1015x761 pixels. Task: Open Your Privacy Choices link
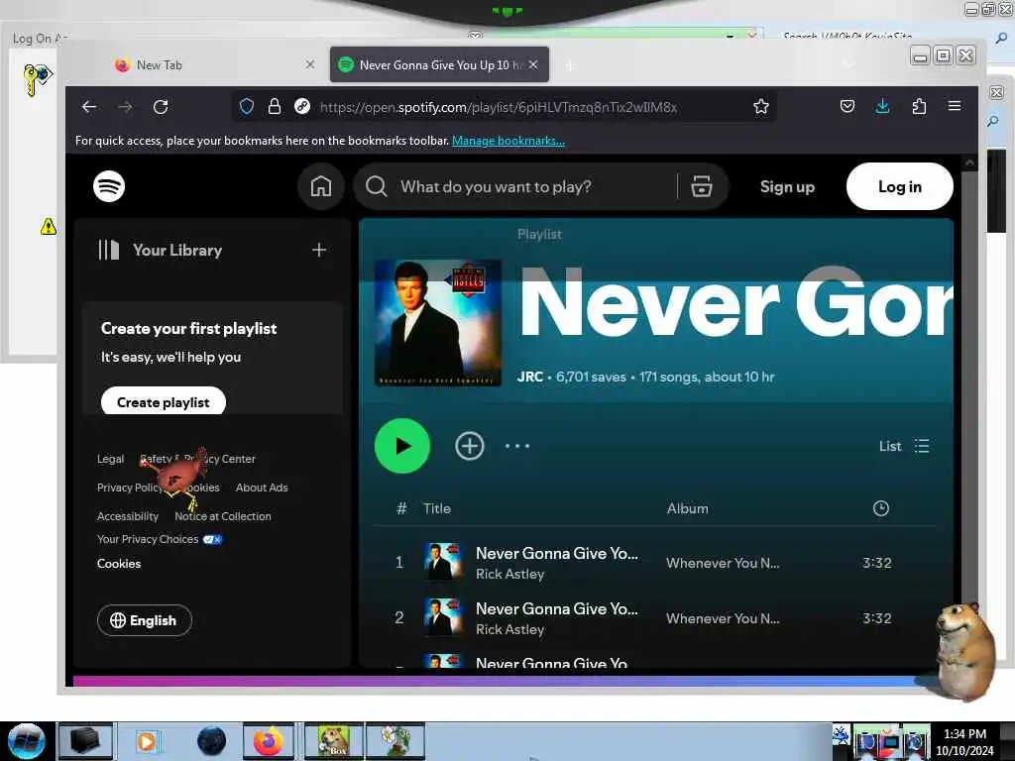[160, 539]
